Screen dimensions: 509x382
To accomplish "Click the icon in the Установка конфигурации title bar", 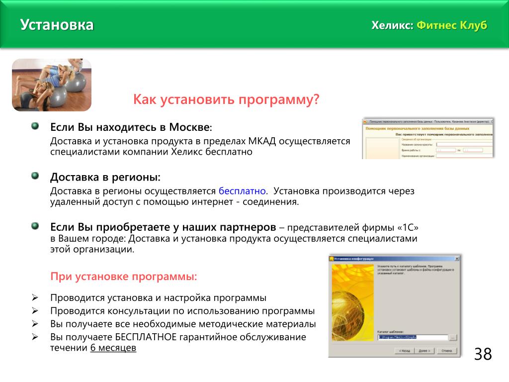I will 332,259.
